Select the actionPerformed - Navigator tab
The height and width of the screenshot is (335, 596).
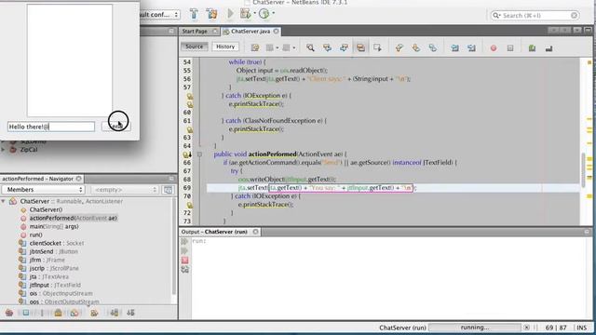click(x=37, y=179)
